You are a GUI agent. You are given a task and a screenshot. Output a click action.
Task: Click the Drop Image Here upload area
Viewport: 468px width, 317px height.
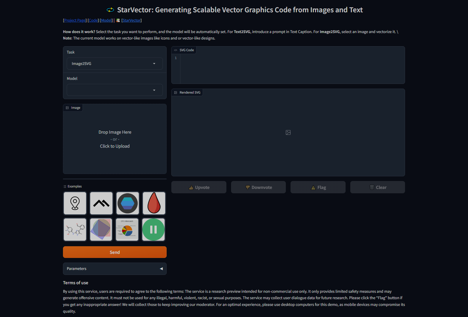coord(115,139)
